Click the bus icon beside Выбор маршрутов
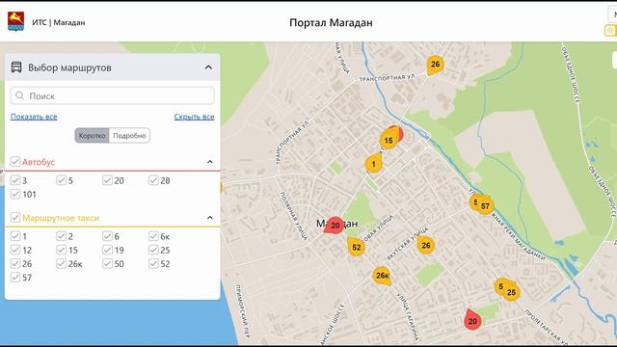This screenshot has width=617, height=347. coord(16,67)
